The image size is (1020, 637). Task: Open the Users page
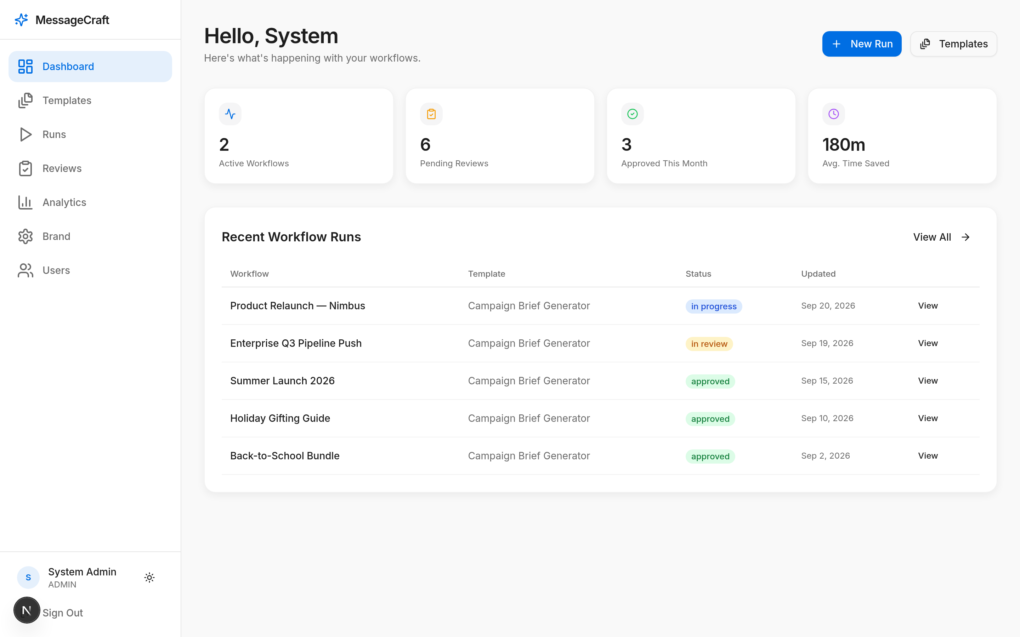(90, 270)
